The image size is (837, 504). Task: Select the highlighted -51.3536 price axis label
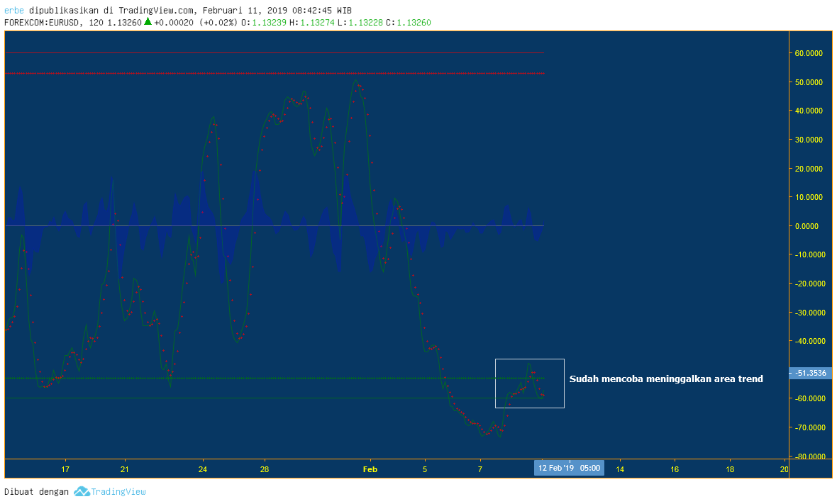810,373
